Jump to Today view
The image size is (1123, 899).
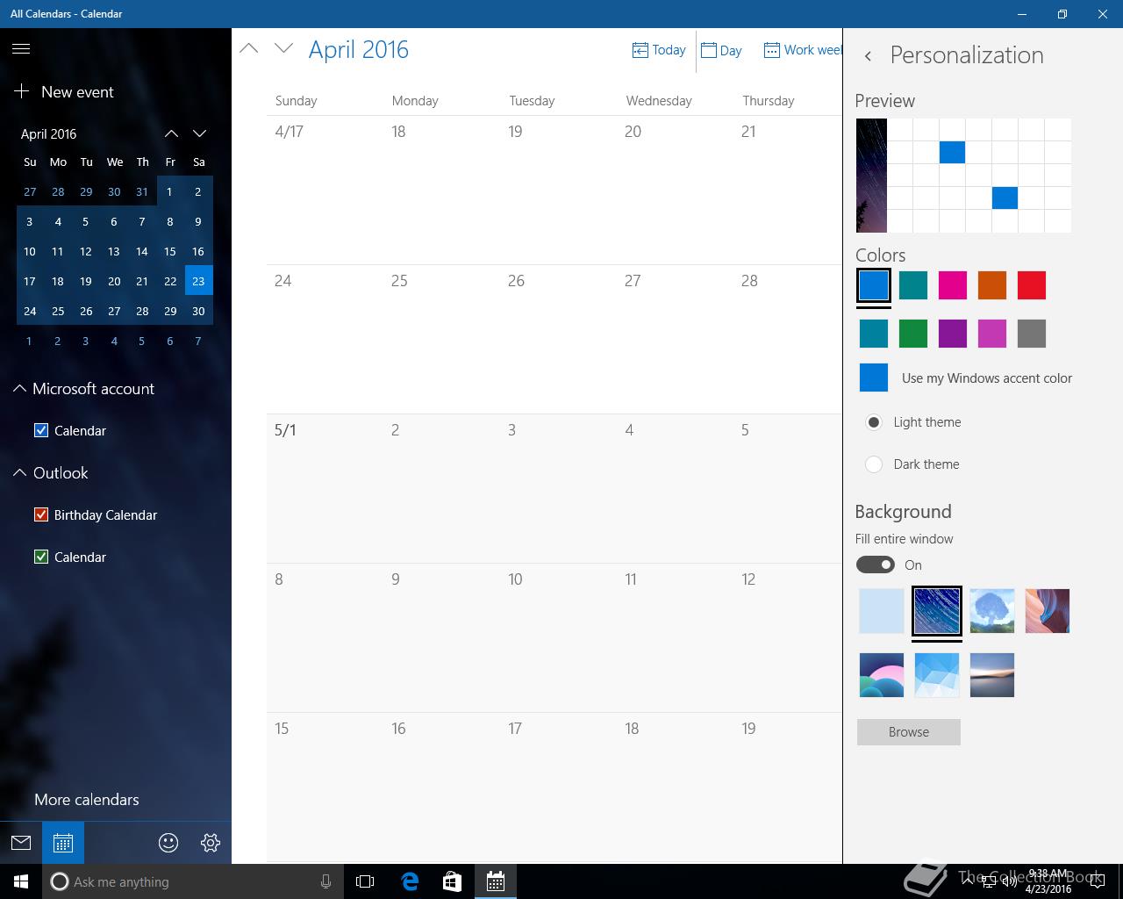click(659, 50)
